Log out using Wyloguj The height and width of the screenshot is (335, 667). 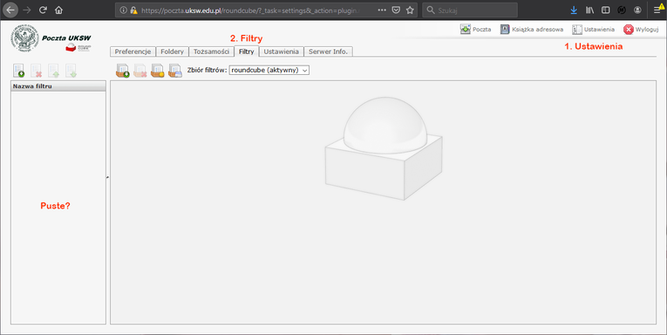pyautogui.click(x=641, y=30)
